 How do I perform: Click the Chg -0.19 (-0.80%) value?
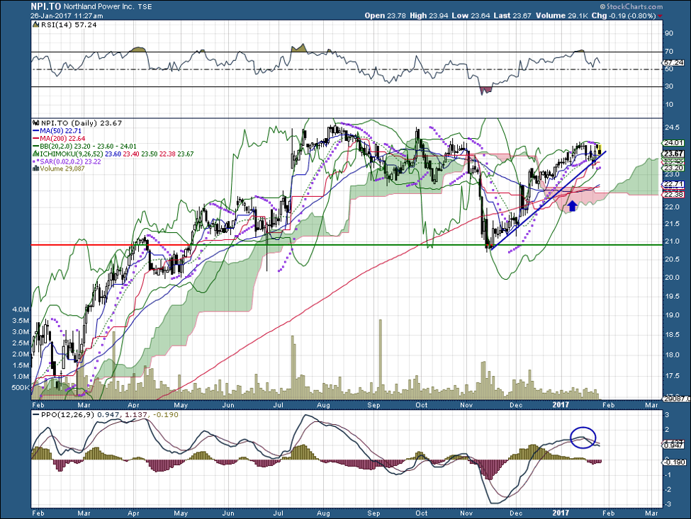[623, 16]
